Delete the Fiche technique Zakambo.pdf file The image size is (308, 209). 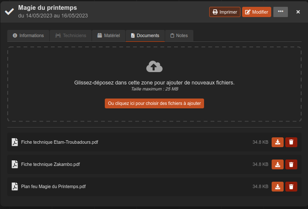291,164
